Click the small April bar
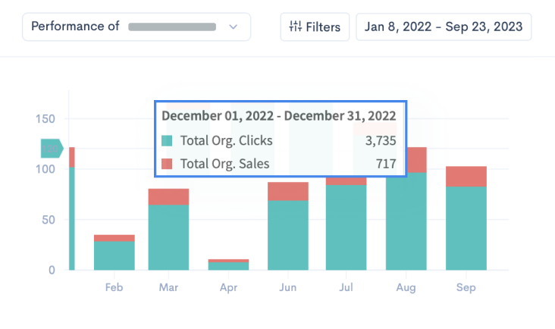 pos(228,265)
